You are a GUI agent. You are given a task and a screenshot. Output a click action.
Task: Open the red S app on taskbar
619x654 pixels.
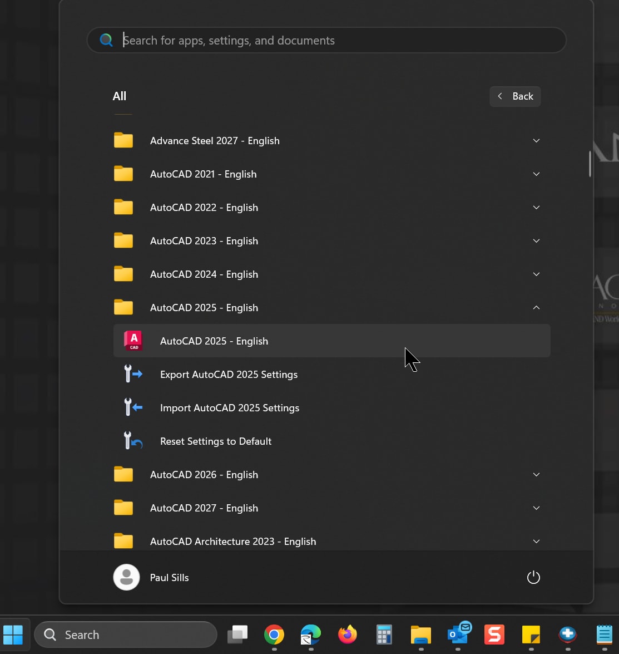coord(494,635)
